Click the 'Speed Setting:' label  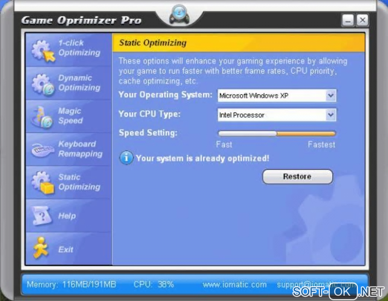click(x=148, y=133)
